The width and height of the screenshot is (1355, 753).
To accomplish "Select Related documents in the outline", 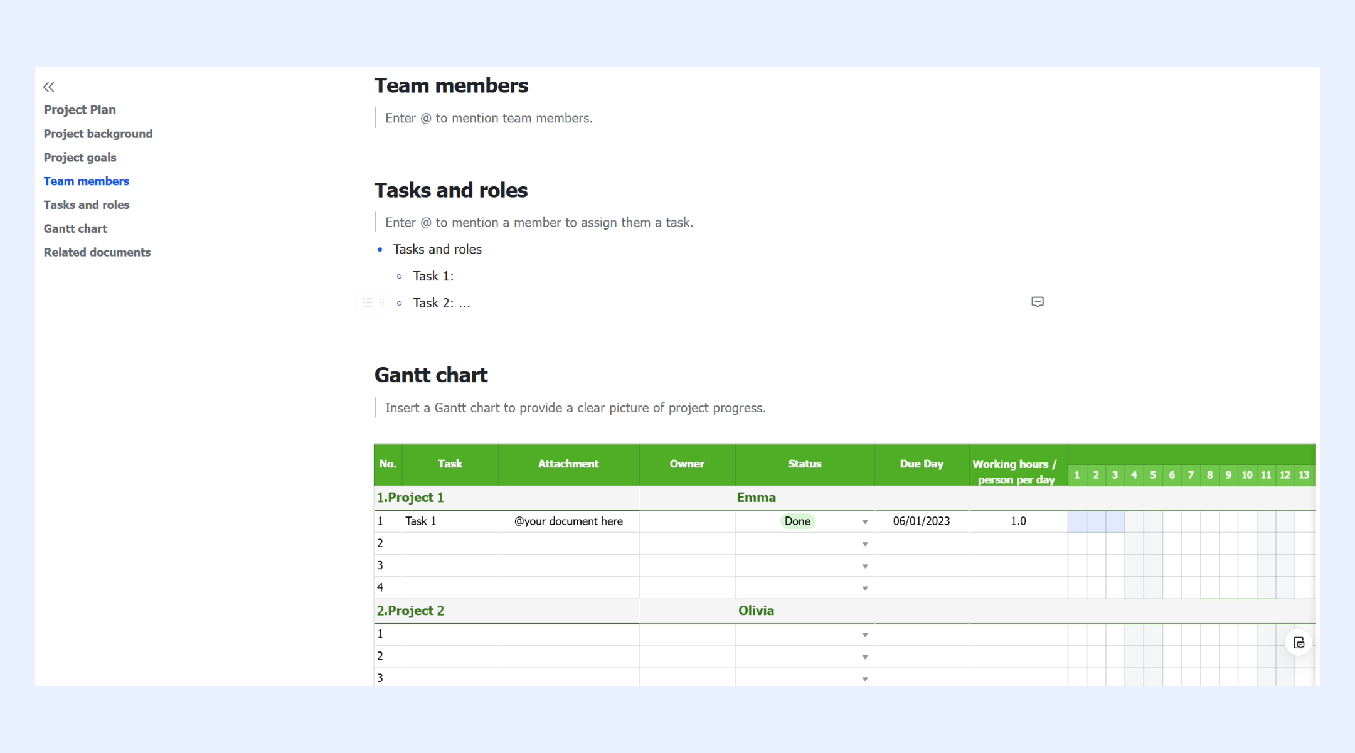I will coord(97,252).
